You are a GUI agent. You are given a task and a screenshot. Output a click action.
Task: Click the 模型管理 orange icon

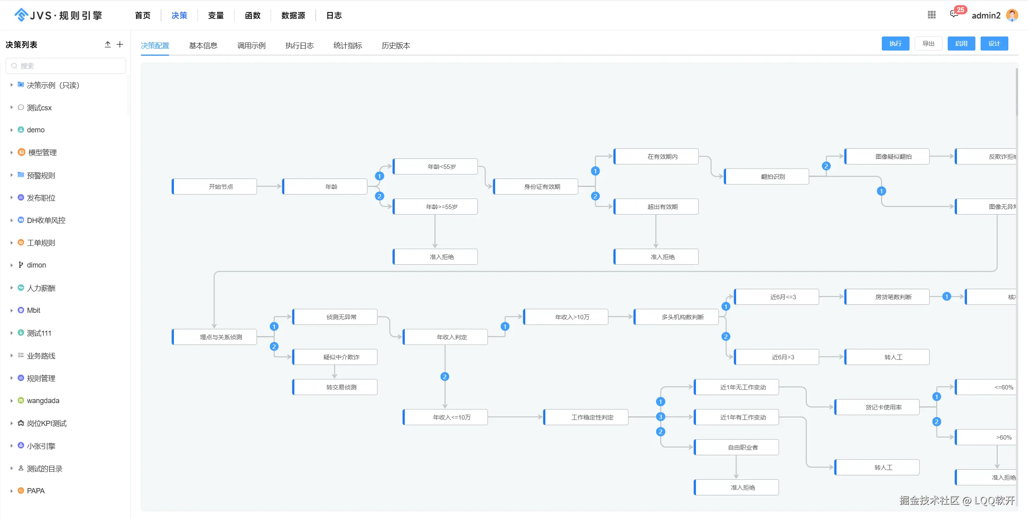pos(21,152)
